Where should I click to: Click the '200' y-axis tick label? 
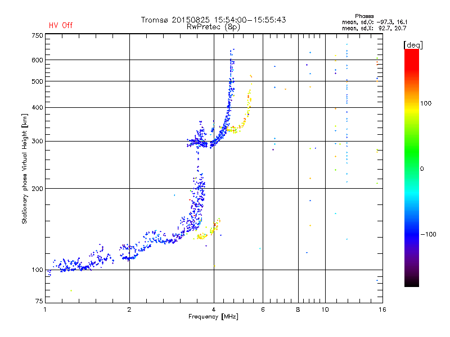click(37, 189)
